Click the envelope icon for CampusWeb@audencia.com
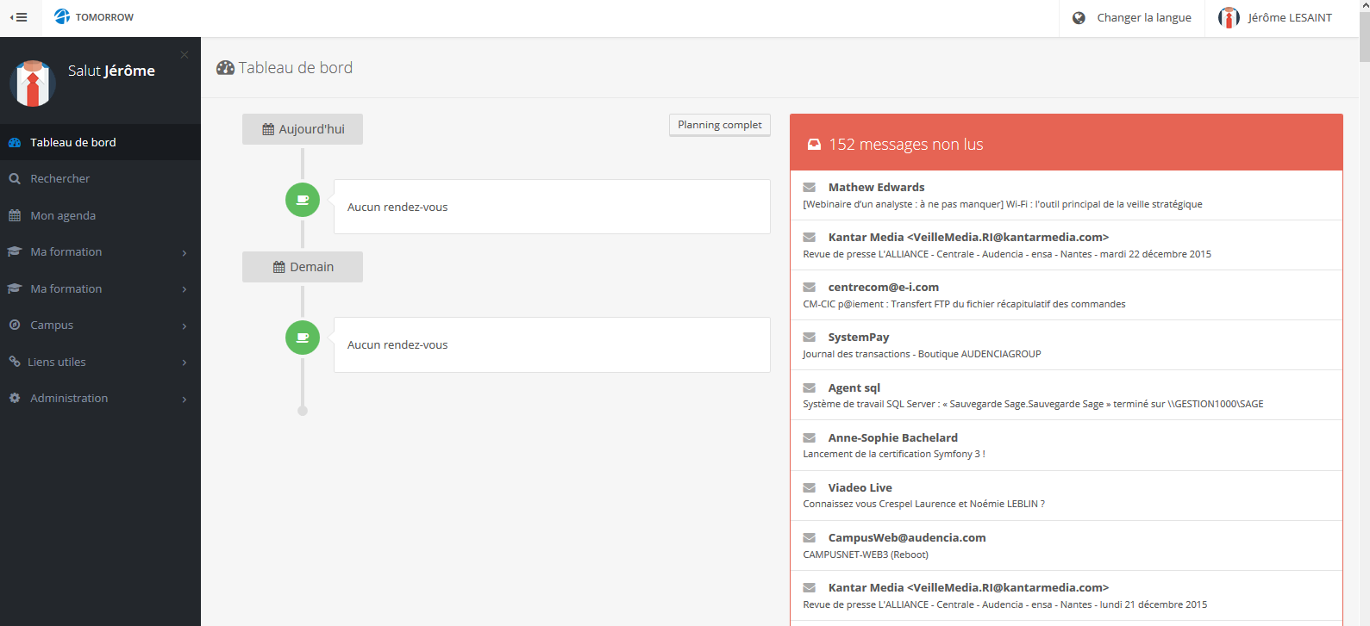 point(810,538)
